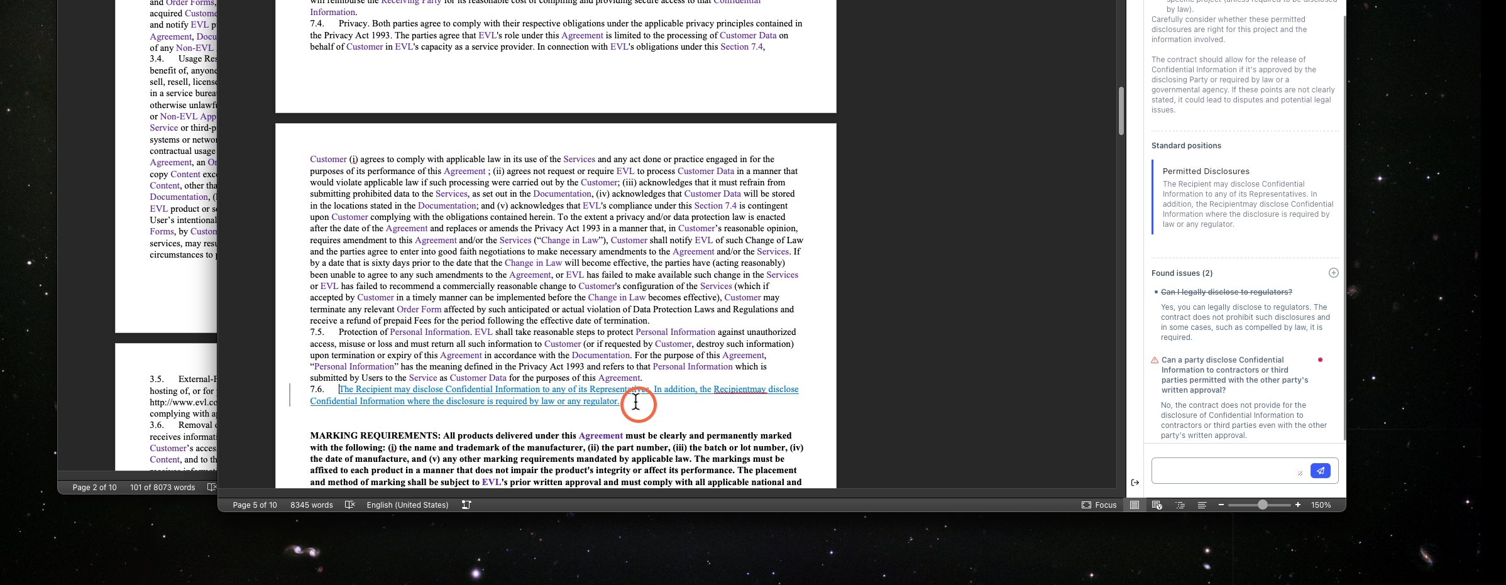Click the 'Order Form' link in the termination sentence
This screenshot has height=585, width=1506.
[x=419, y=309]
